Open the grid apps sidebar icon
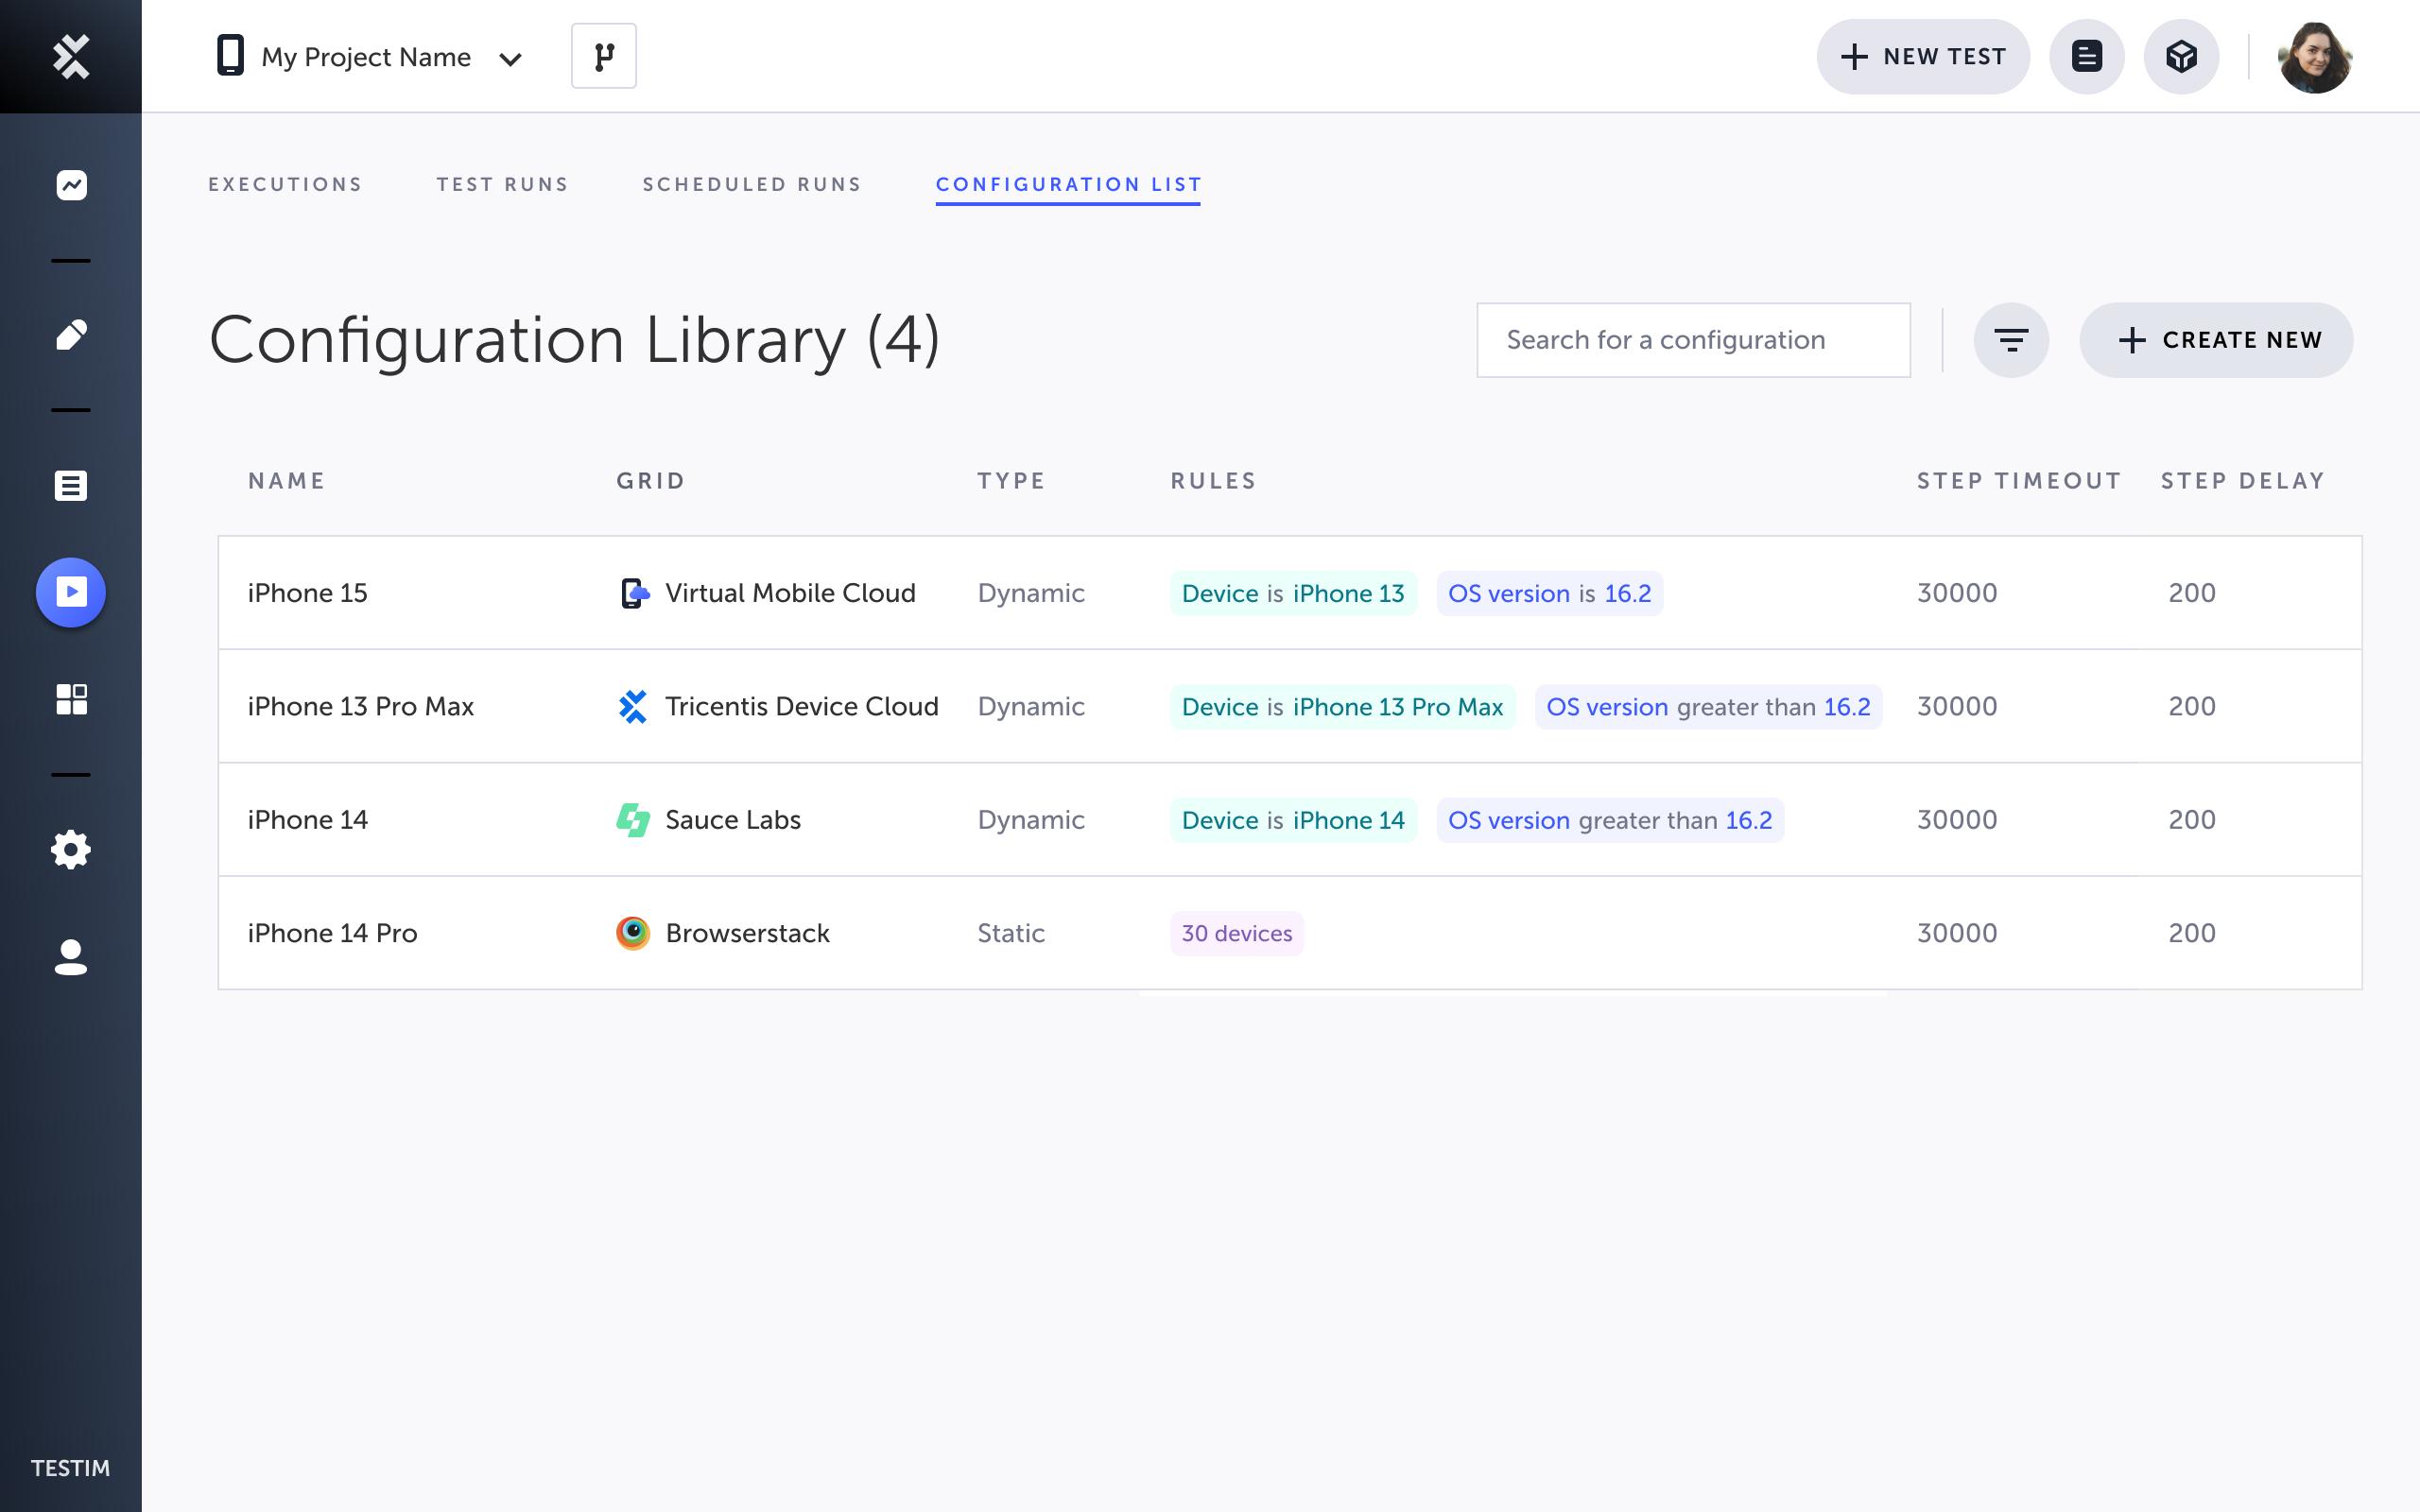This screenshot has width=2420, height=1512. point(71,699)
